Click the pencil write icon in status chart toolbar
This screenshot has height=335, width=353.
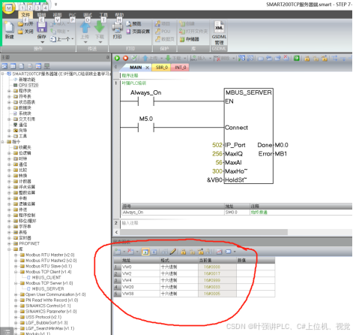[173, 252]
